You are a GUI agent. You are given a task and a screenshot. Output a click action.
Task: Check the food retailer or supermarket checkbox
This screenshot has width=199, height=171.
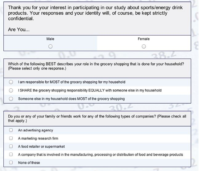click(x=11, y=146)
